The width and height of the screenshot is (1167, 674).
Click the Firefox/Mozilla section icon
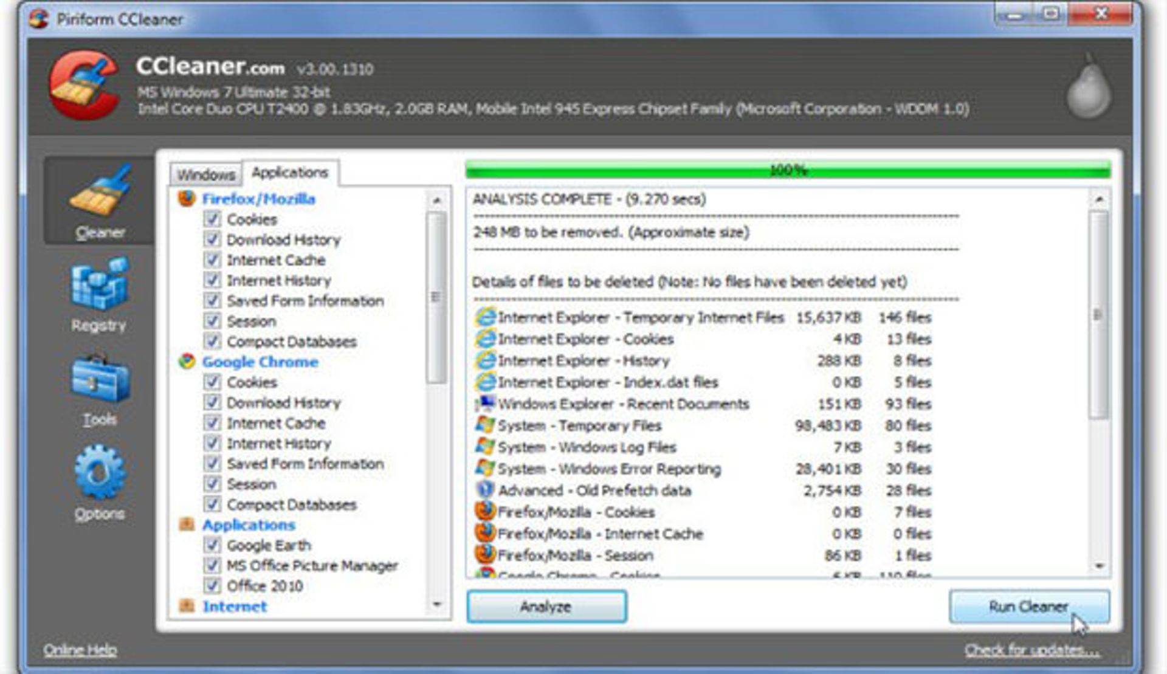point(186,198)
